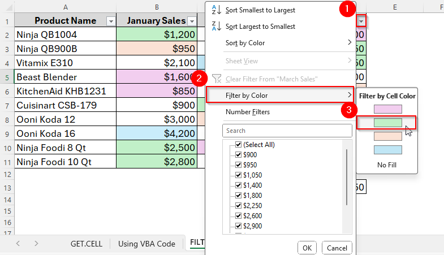Click the Sort Smallest to Largest icon
The image size is (444, 255).
(216, 10)
